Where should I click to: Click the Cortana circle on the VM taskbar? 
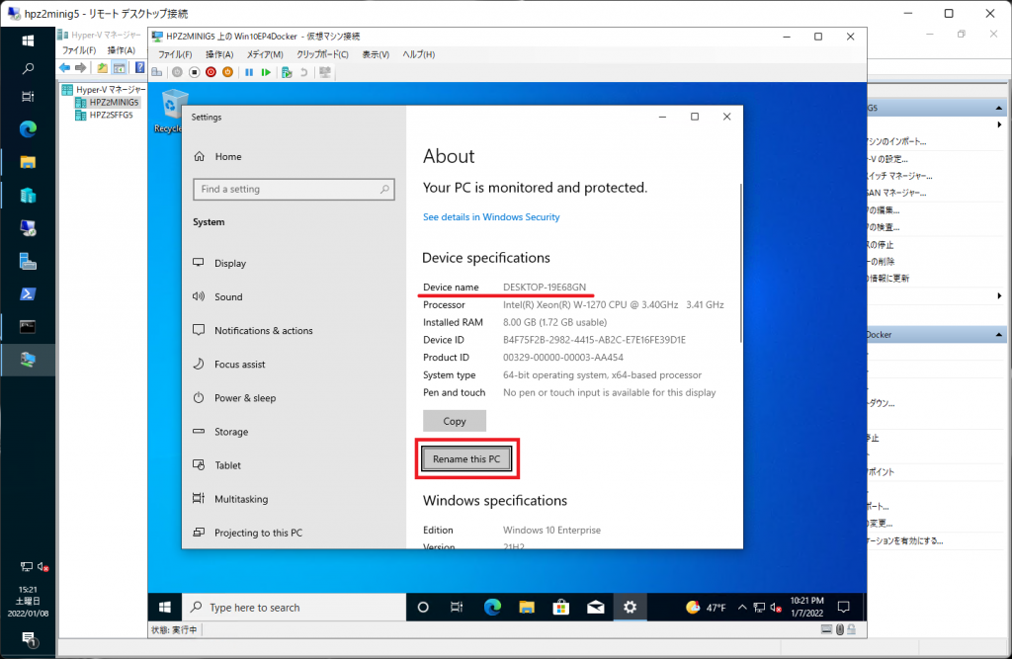tap(423, 608)
